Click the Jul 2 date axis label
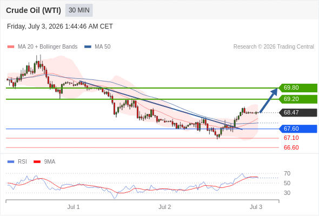The image size is (319, 216). [x=165, y=207]
